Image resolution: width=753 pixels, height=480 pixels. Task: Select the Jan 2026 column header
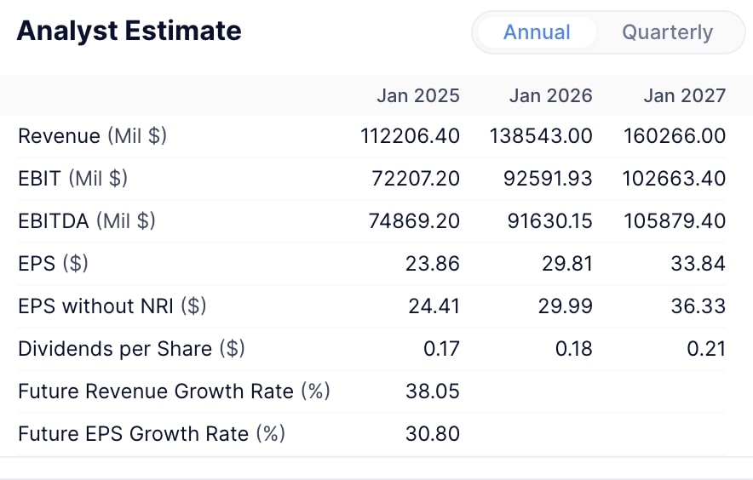[x=550, y=95]
